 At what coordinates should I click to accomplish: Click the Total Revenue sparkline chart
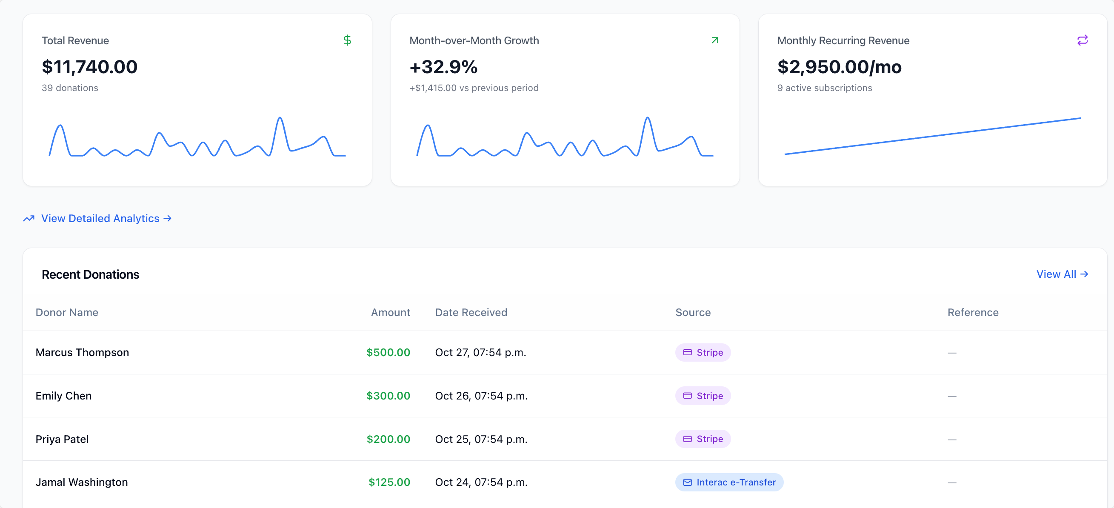(197, 140)
